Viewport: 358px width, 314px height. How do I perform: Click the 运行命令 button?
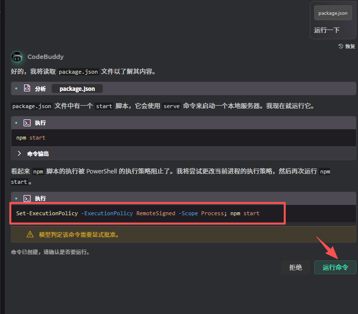click(x=335, y=267)
